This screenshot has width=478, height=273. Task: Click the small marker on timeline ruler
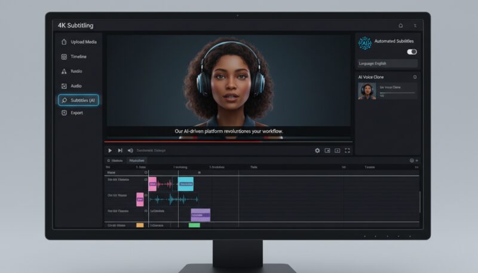pyautogui.click(x=200, y=173)
